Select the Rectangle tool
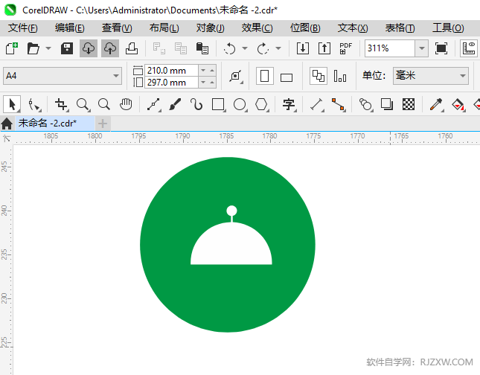The image size is (480, 375). 219,104
